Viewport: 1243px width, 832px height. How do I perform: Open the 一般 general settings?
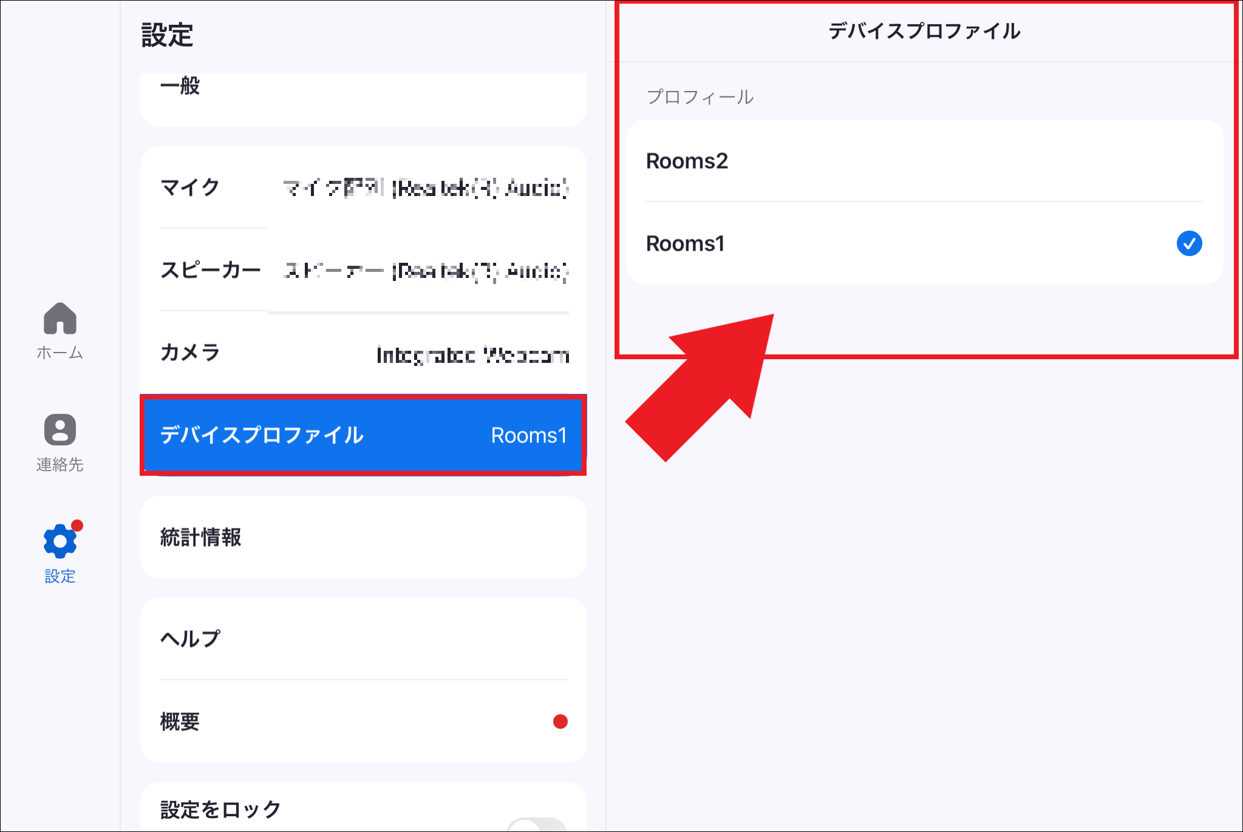click(x=180, y=86)
